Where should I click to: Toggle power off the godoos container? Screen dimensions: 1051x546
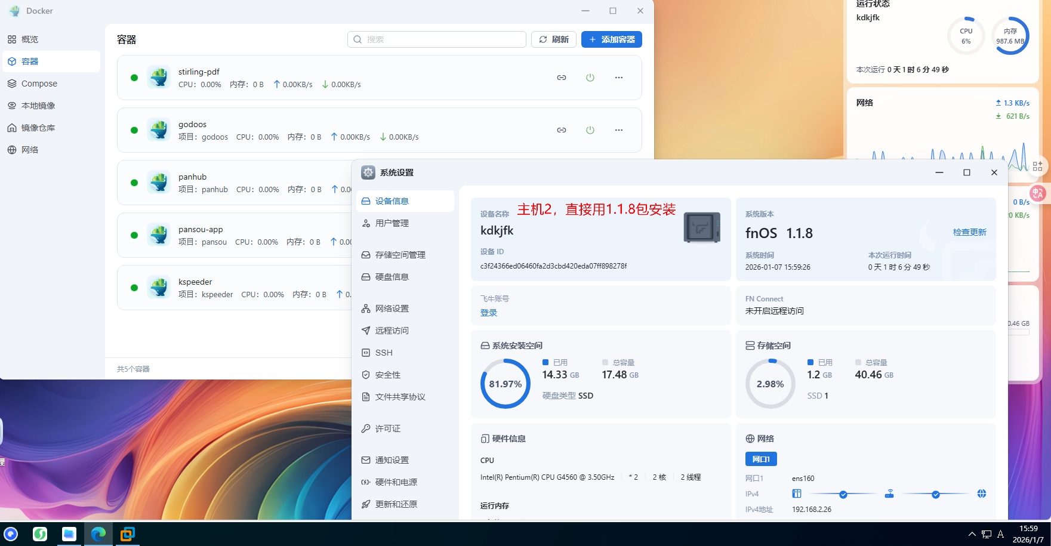590,129
